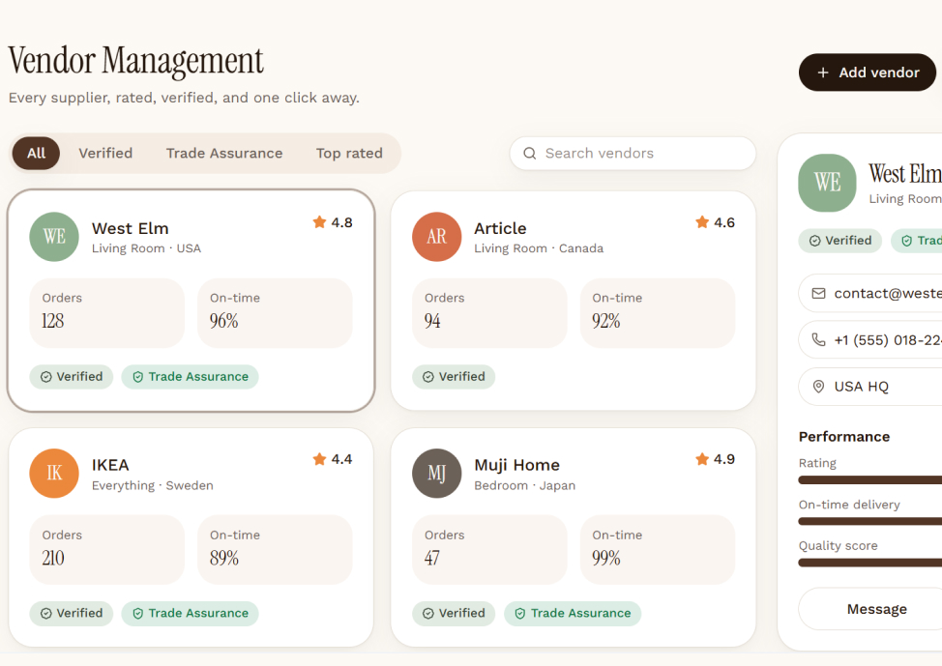The height and width of the screenshot is (666, 942).
Task: Click the Verified badge on the Article card
Action: point(454,377)
